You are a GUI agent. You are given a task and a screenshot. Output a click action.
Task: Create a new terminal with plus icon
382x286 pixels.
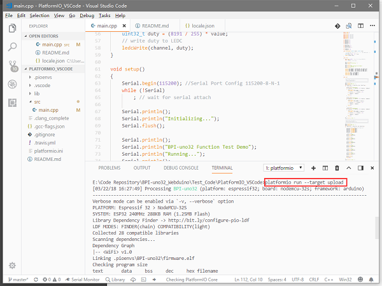(313, 168)
